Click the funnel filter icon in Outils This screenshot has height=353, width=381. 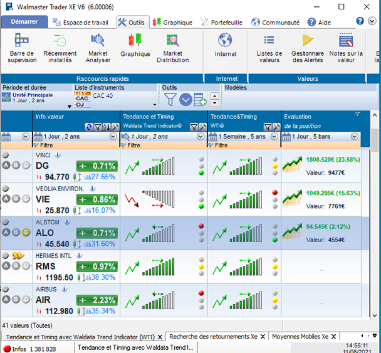(170, 100)
